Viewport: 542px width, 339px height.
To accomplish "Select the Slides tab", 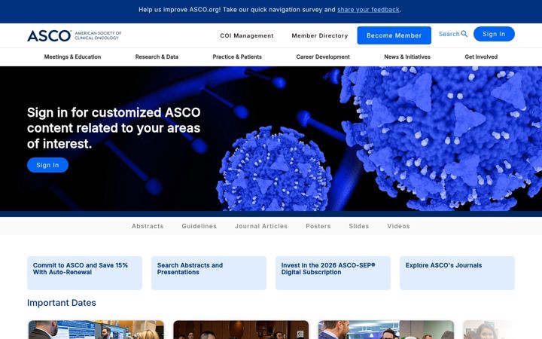I will [359, 226].
